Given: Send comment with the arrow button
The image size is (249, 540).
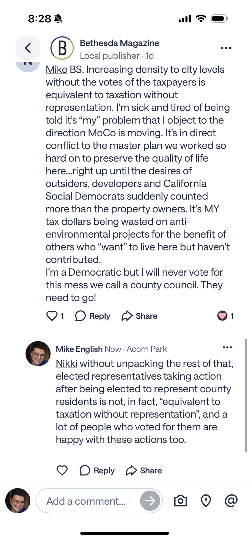Looking at the screenshot, I should (150, 501).
